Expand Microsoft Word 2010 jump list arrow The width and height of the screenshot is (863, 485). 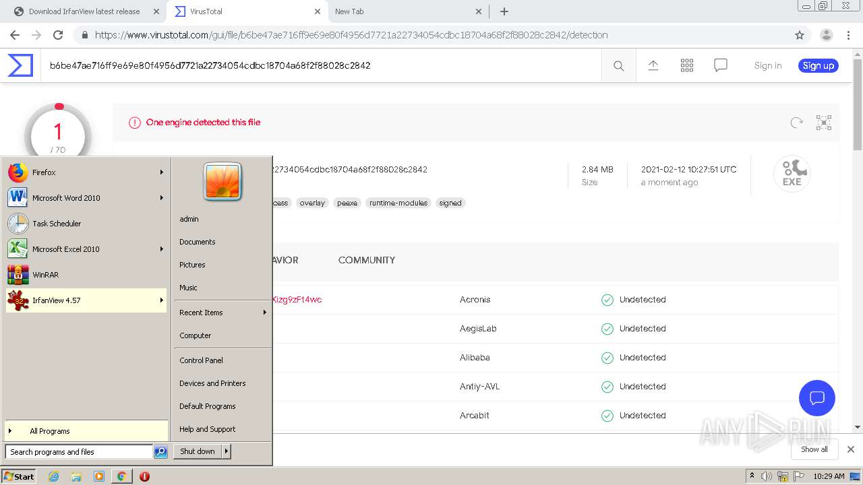pos(162,198)
